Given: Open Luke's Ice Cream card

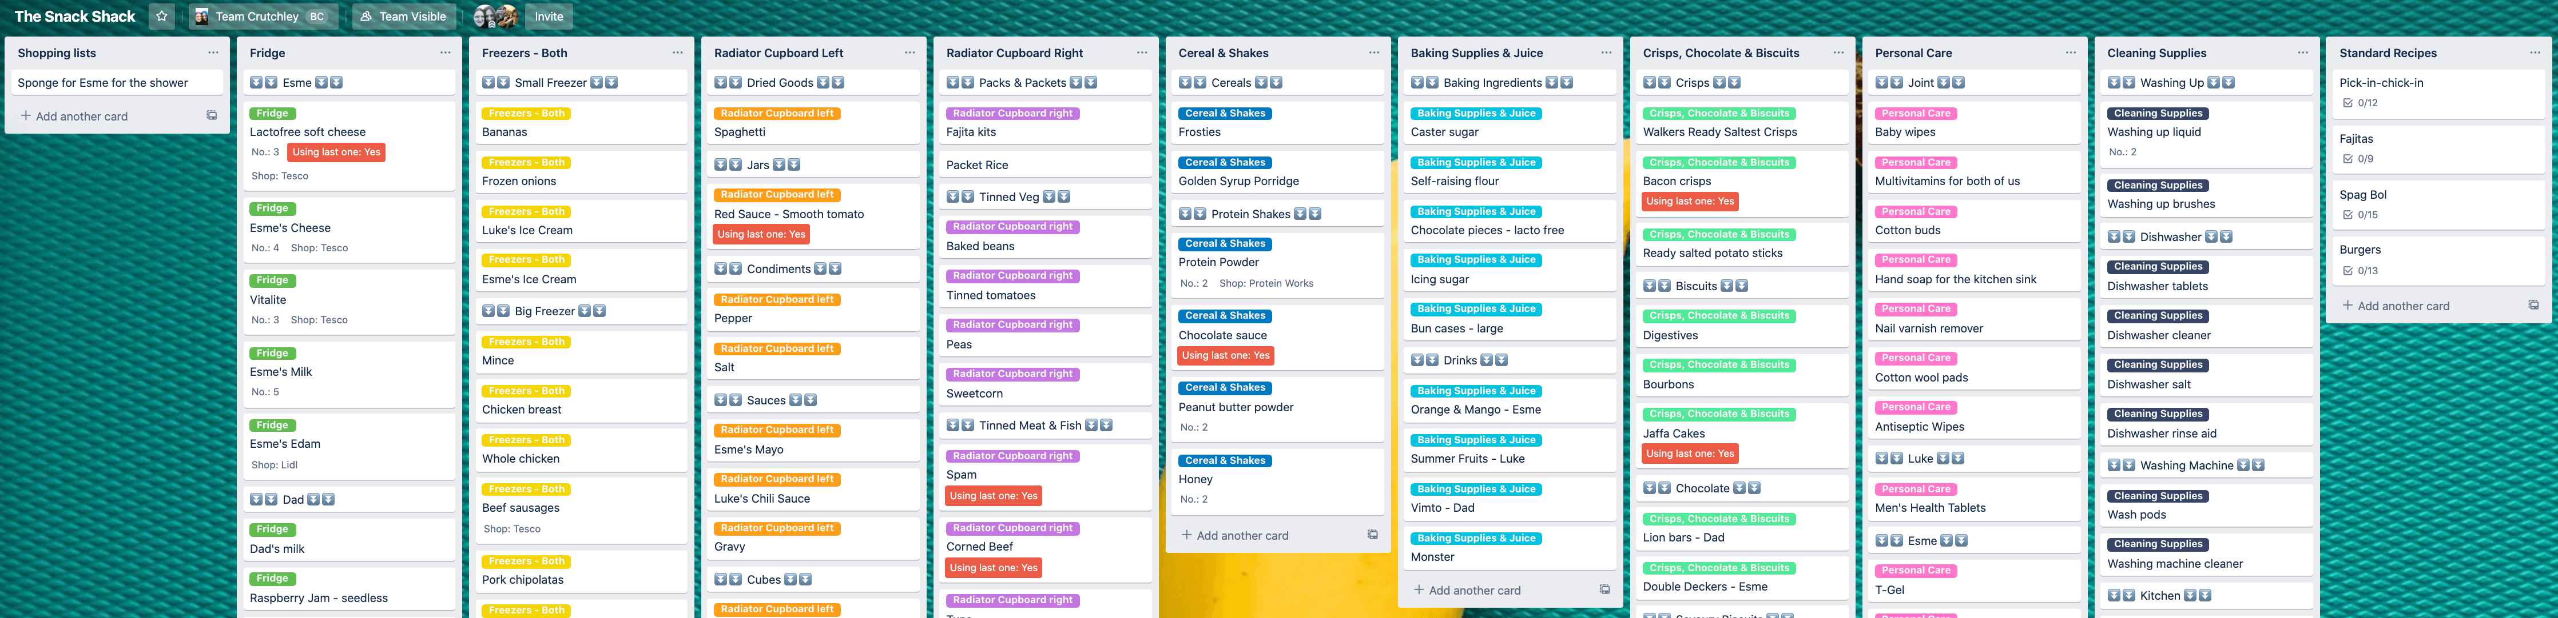Looking at the screenshot, I should pyautogui.click(x=582, y=221).
